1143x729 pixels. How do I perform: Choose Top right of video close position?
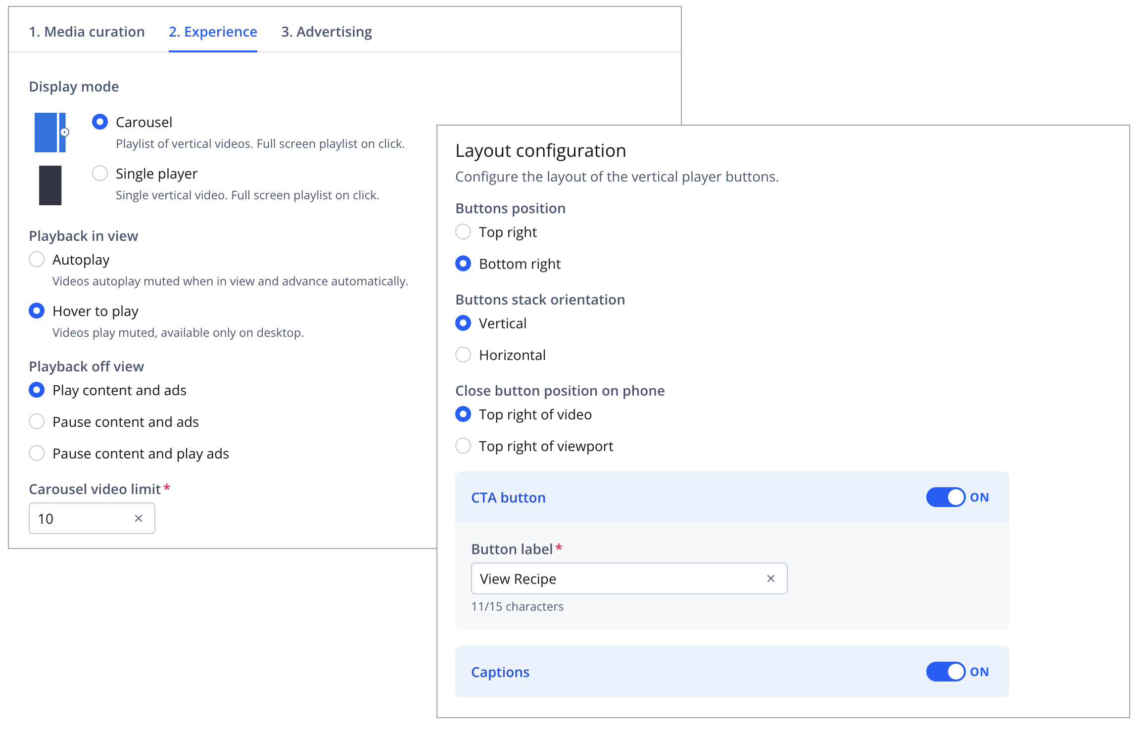click(x=463, y=414)
